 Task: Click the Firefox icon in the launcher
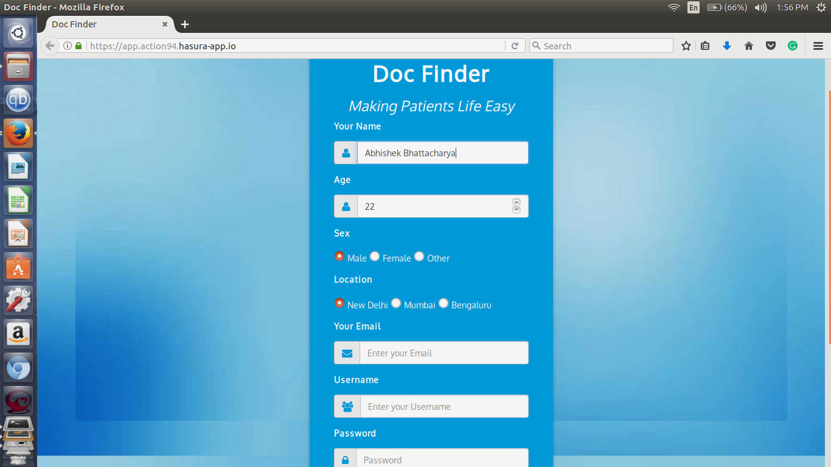pyautogui.click(x=18, y=133)
